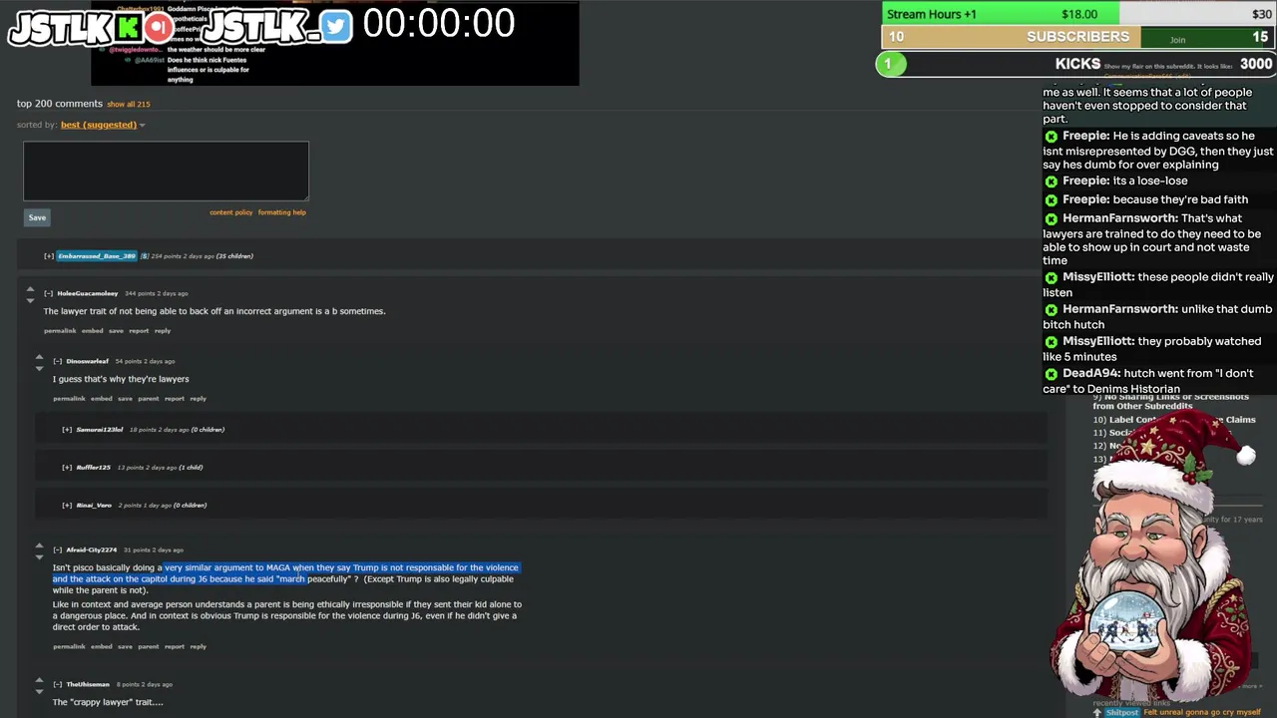Image resolution: width=1277 pixels, height=718 pixels.
Task: Click save under Afraid-City2274's comment
Action: click(x=125, y=647)
